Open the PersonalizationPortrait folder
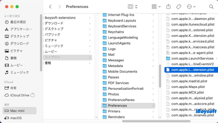The width and height of the screenshot is (218, 123). [x=128, y=89]
